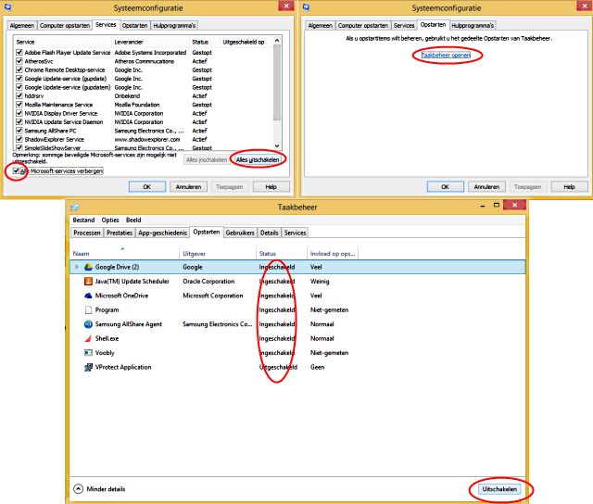Uncheck the AtherosSvc service checkbox

[x=19, y=60]
